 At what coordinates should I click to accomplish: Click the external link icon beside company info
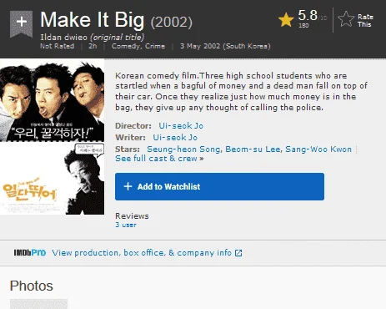[x=238, y=253]
